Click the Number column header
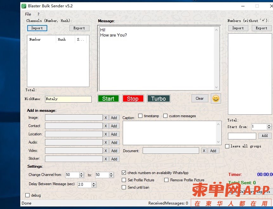This screenshot has height=209, width=273. 42,40
